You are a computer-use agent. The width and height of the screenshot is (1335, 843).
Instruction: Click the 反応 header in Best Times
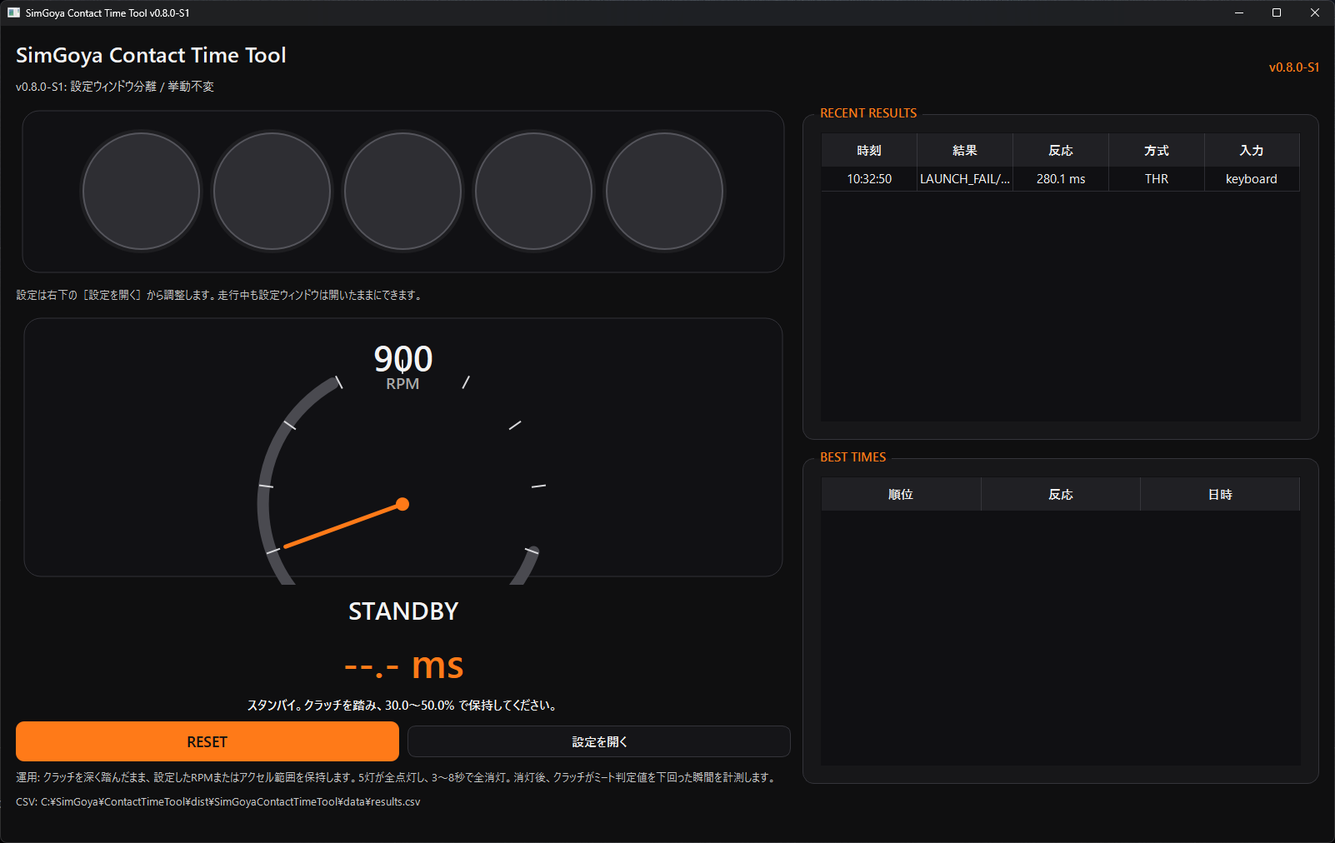click(1061, 495)
